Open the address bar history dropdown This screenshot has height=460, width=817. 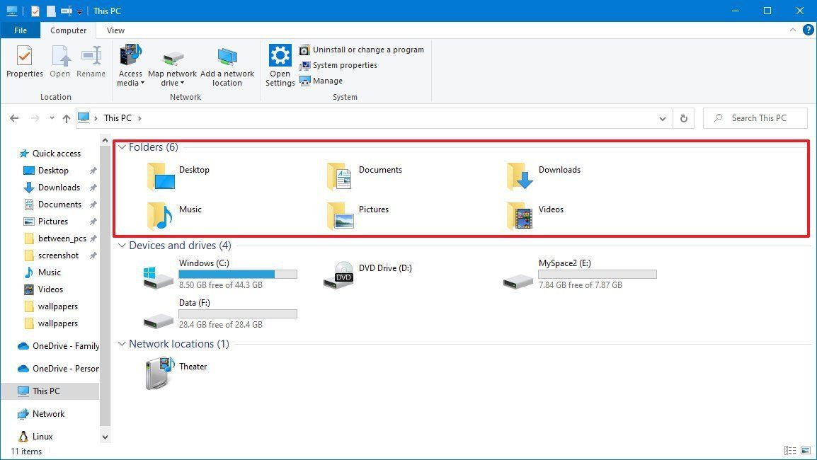click(x=662, y=118)
